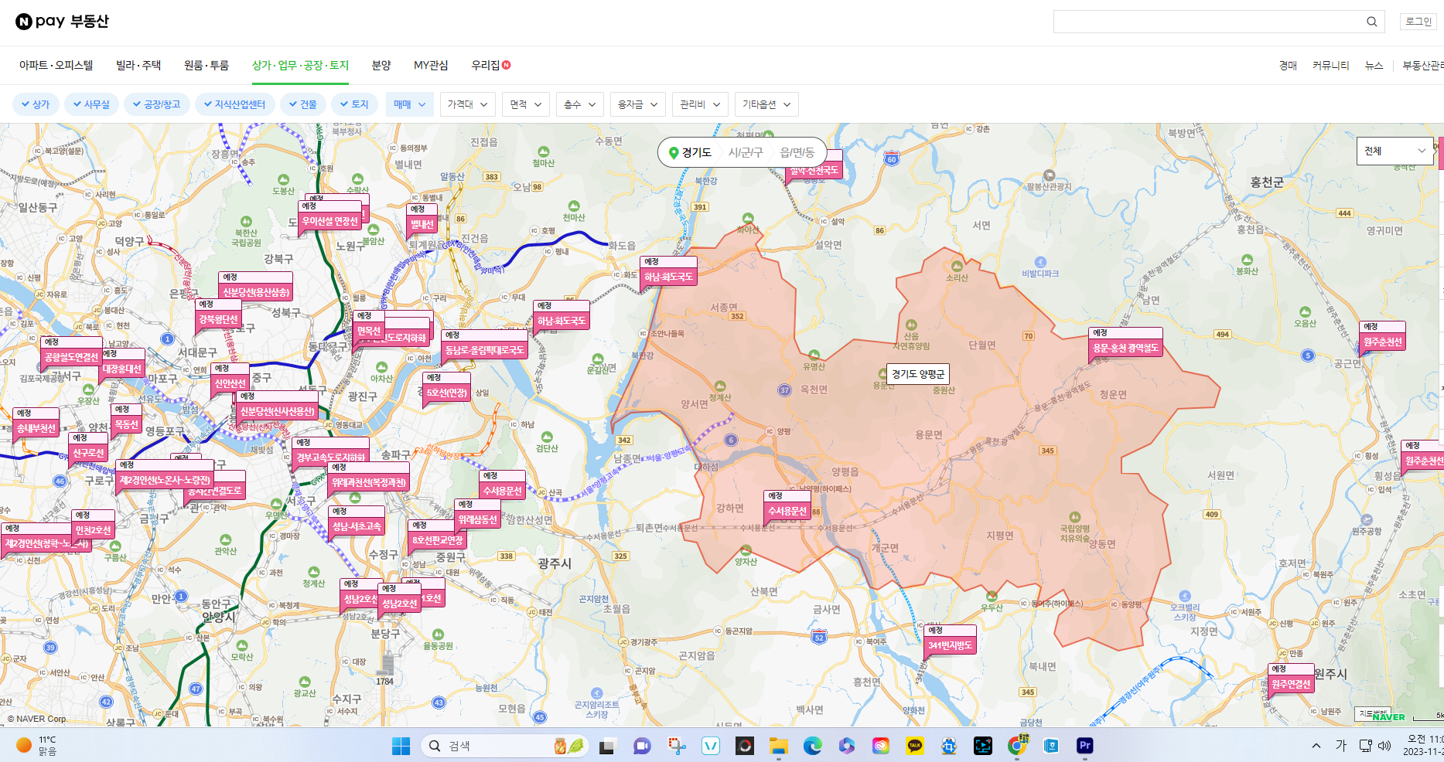The height and width of the screenshot is (762, 1444).
Task: Open the 수서용문선 marker near 양평읍
Action: pyautogui.click(x=787, y=505)
